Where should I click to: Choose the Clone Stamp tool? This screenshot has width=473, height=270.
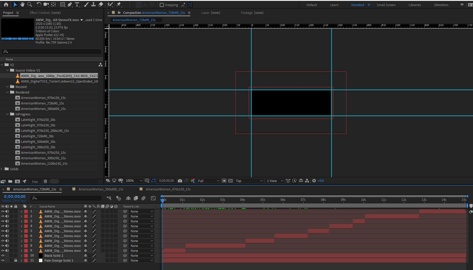(93, 5)
